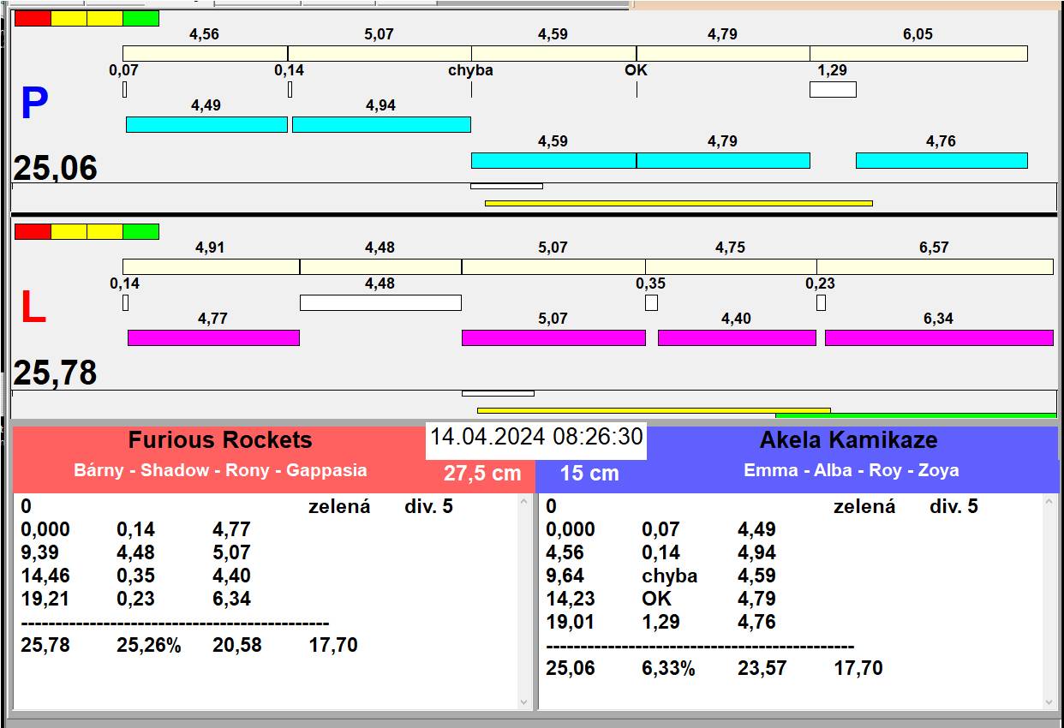Select the beige bar labeled 4,56
Screen dimensions: 1064x728
pos(205,53)
